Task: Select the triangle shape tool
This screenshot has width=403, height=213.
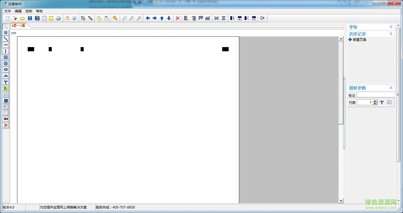Action: pos(6,76)
